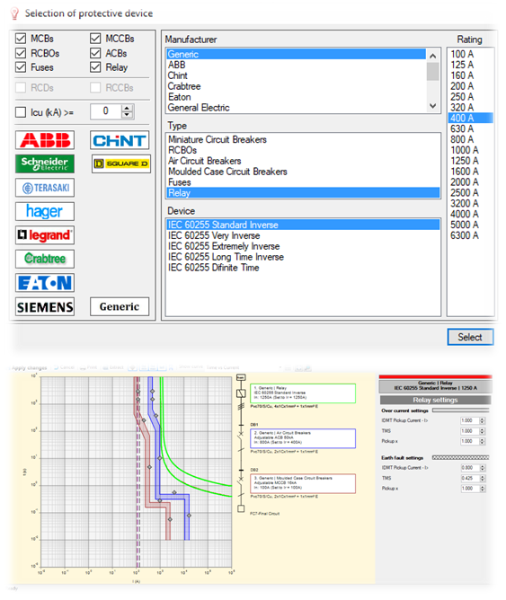Click the earth fault Pickup x stepper arrows
Viewport: 506px width, 600px height.
(x=483, y=489)
